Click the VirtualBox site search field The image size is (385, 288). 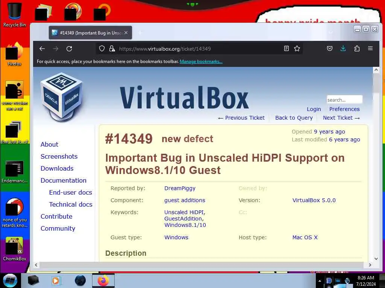pyautogui.click(x=344, y=100)
